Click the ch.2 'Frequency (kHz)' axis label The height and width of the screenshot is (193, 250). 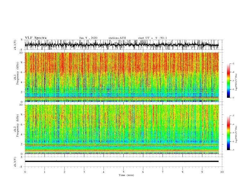pos(18,126)
